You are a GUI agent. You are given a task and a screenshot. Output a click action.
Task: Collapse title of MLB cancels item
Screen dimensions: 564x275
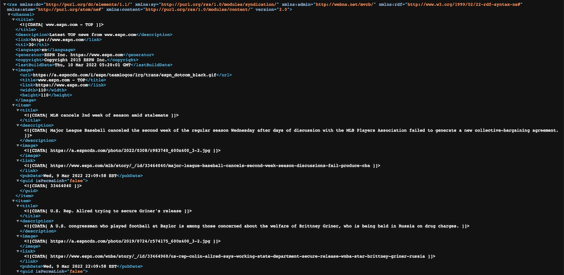(17, 110)
